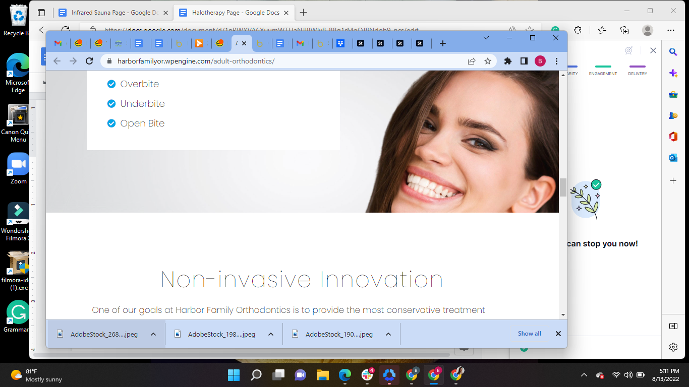Click the Overbite check bullet
The width and height of the screenshot is (689, 387).
pos(111,84)
